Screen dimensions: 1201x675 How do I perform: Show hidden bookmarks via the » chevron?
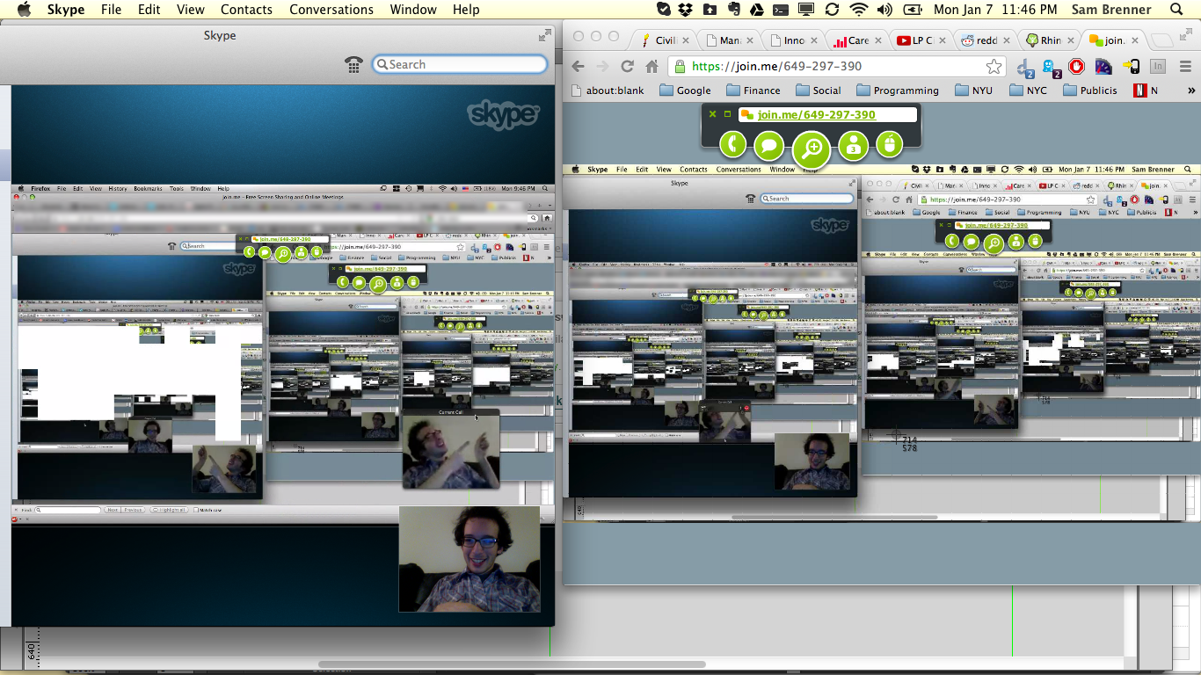click(x=1191, y=91)
